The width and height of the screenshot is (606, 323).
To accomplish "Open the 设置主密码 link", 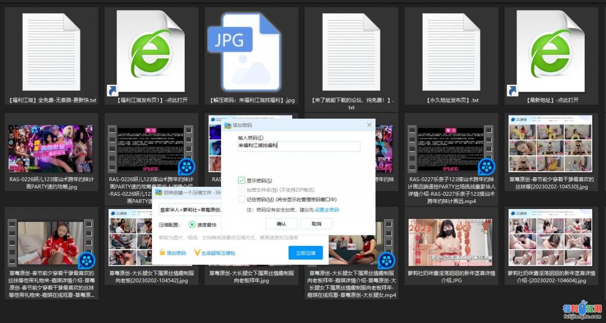I will 327,210.
